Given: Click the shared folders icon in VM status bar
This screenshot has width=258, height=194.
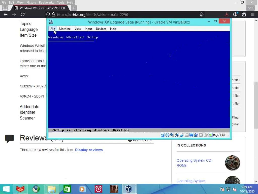Looking at the screenshot, I should tap(186, 135).
